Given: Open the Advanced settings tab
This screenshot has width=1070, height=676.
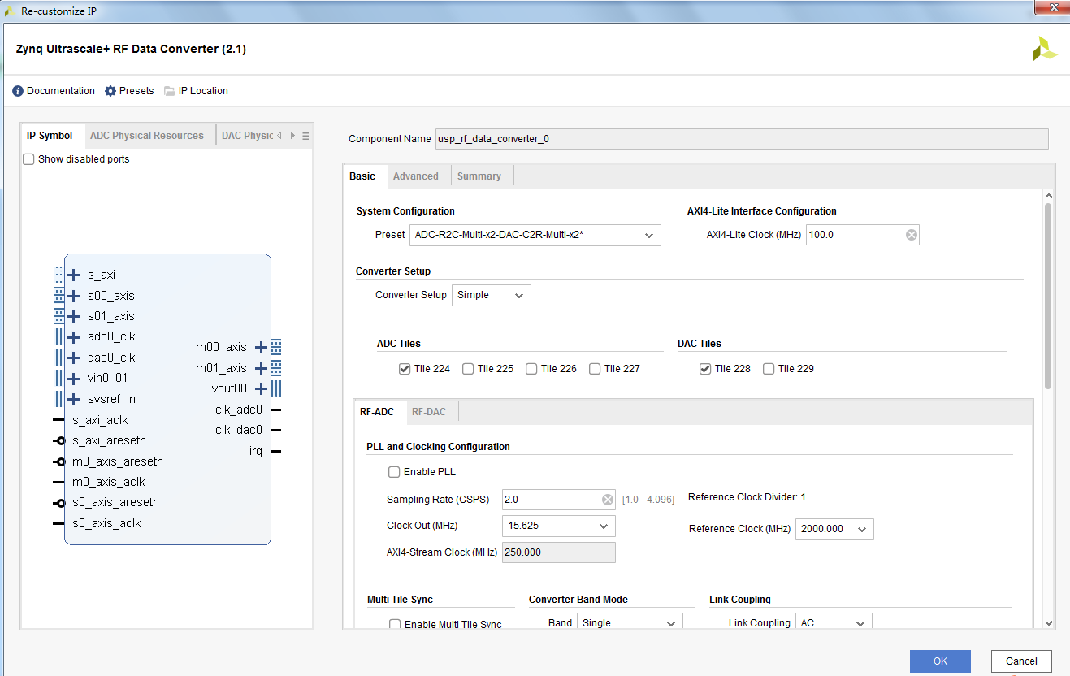Looking at the screenshot, I should 416,175.
